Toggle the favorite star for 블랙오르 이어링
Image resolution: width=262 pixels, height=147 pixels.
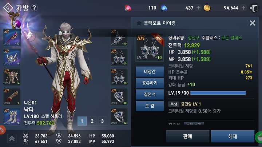tap(139, 23)
